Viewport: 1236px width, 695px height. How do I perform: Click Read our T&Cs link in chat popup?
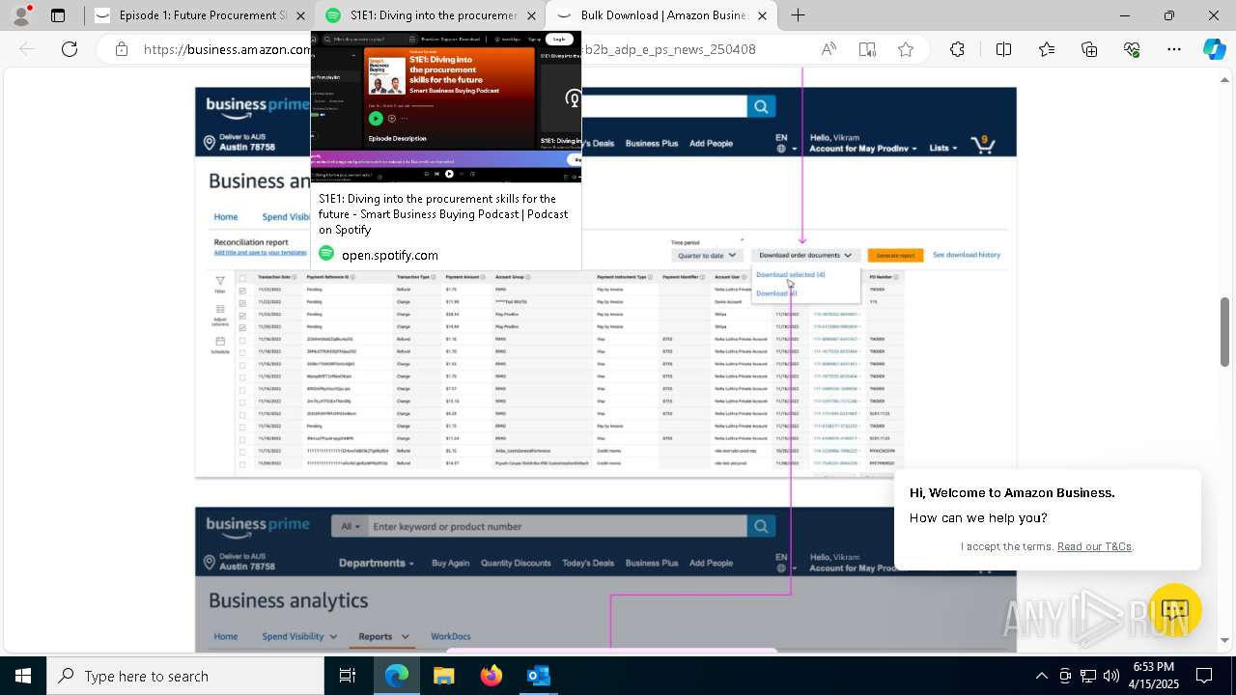pos(1094,546)
